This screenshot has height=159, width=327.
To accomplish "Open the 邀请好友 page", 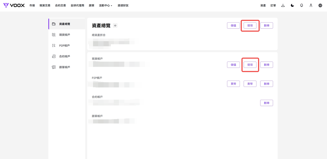I will point(123,5).
